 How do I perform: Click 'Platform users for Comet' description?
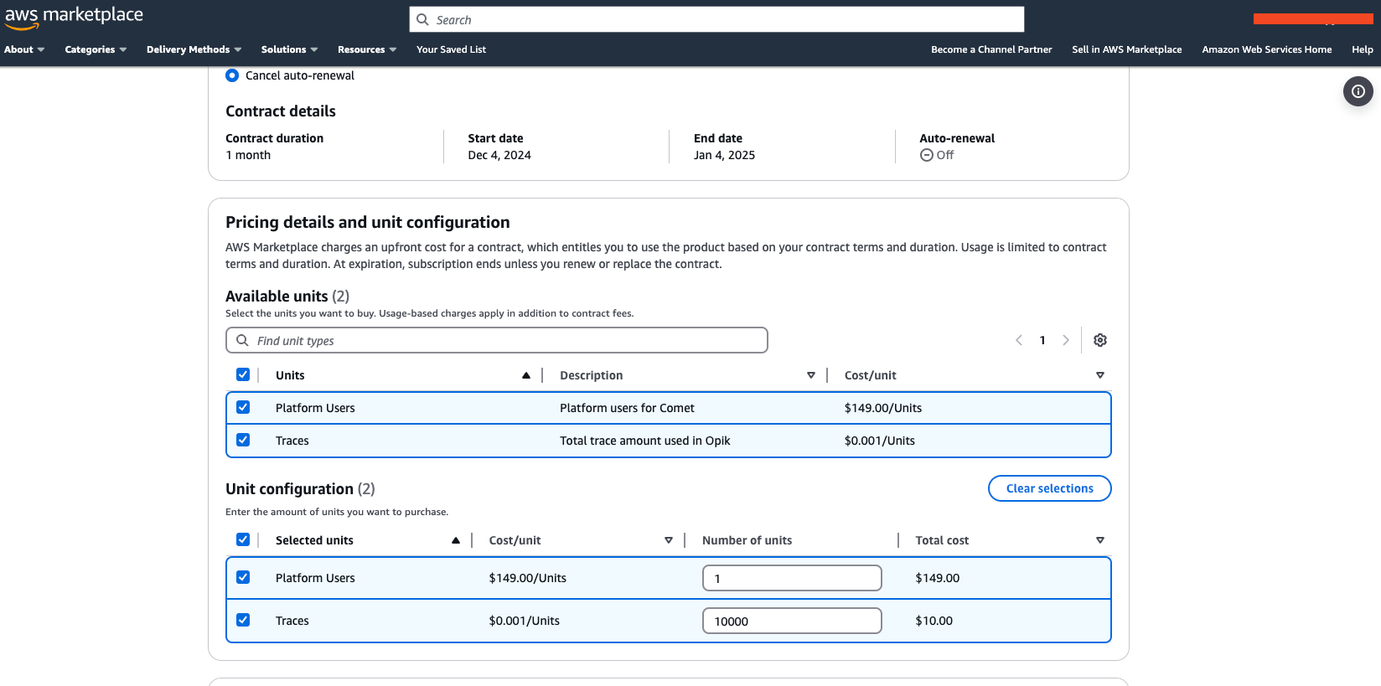627,408
